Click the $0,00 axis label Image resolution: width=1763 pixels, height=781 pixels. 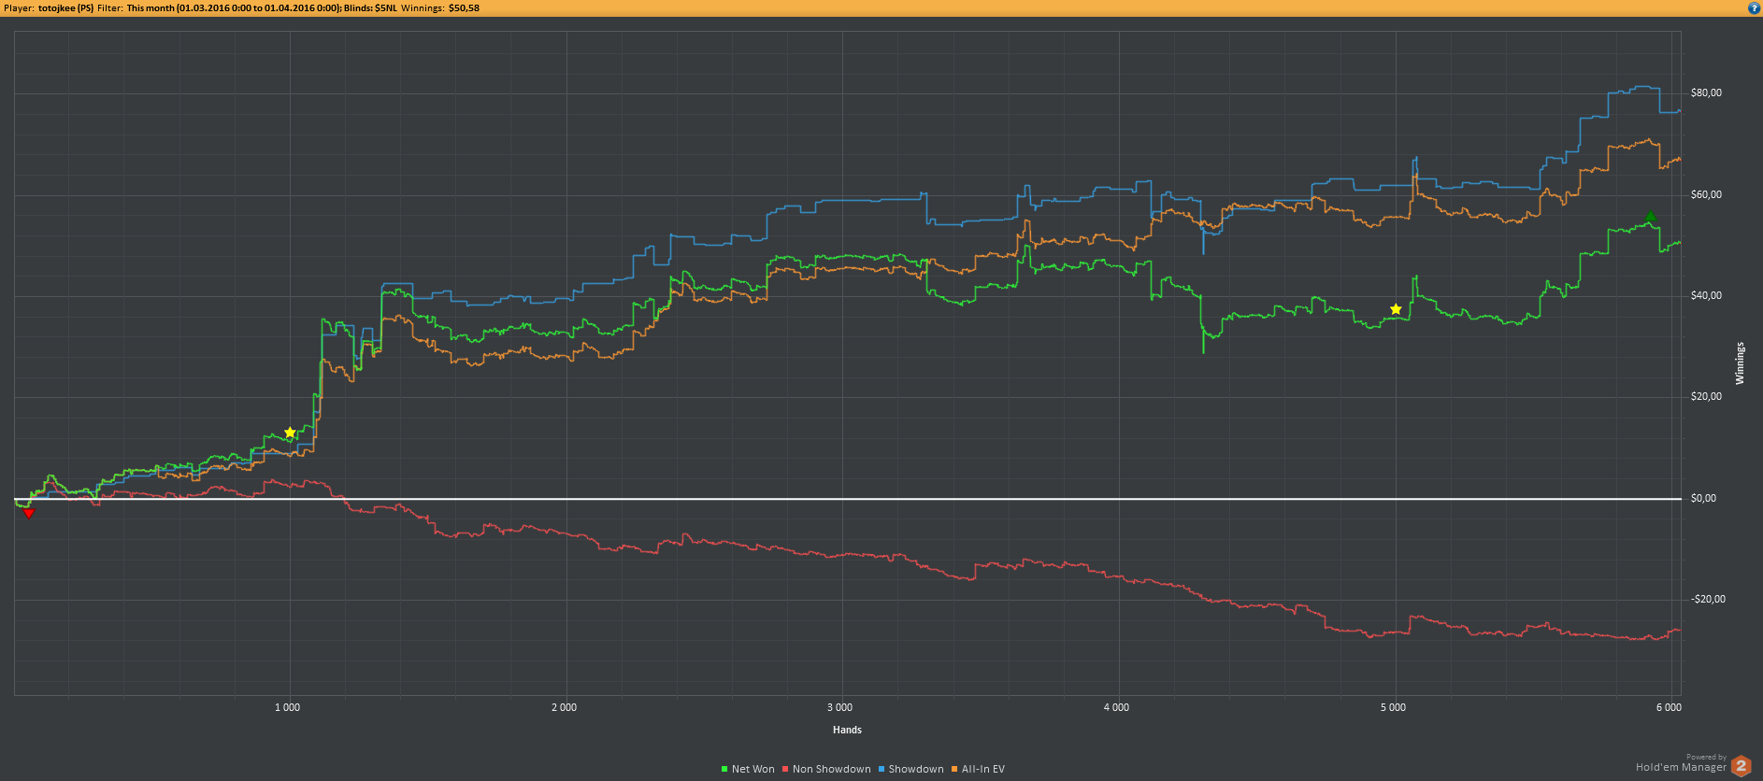pyautogui.click(x=1703, y=499)
